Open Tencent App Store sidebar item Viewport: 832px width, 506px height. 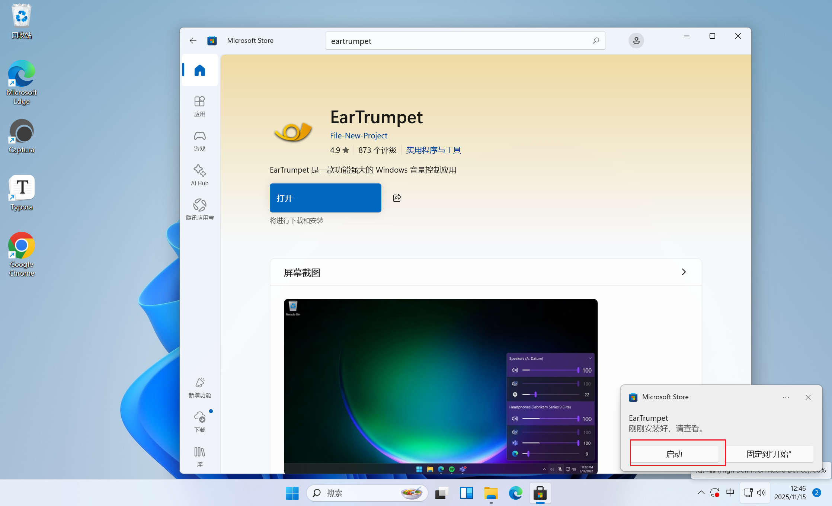point(199,209)
